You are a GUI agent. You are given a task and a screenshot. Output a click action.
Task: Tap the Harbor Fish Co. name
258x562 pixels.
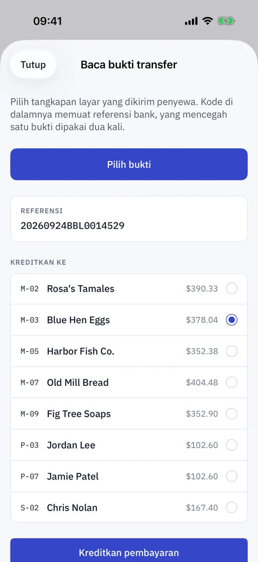[81, 351]
